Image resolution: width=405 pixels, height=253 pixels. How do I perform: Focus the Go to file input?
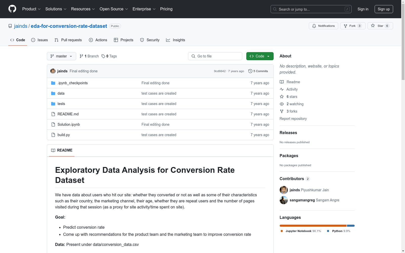click(x=215, y=56)
